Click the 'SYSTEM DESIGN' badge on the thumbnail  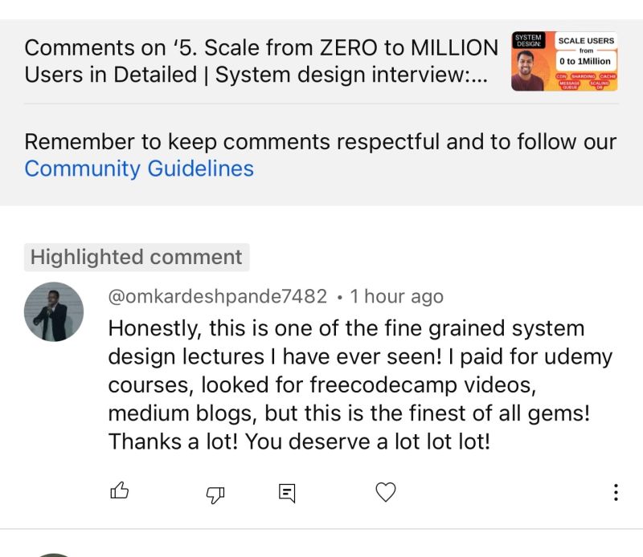tap(528, 40)
